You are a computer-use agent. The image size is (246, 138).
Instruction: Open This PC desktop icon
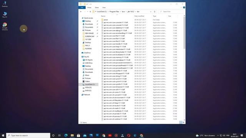[x=5, y=15]
